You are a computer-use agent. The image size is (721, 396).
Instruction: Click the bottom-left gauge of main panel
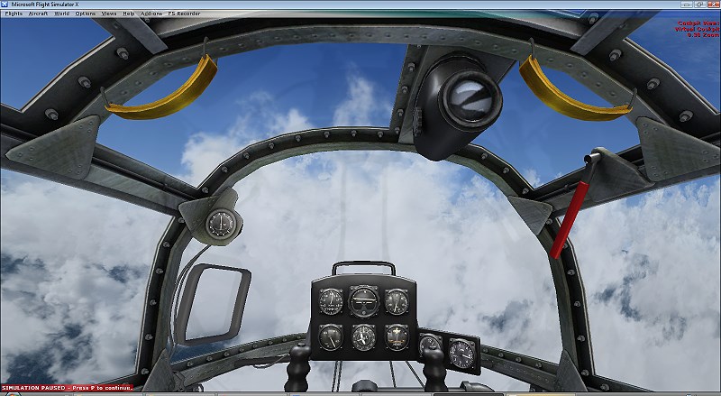(x=331, y=337)
